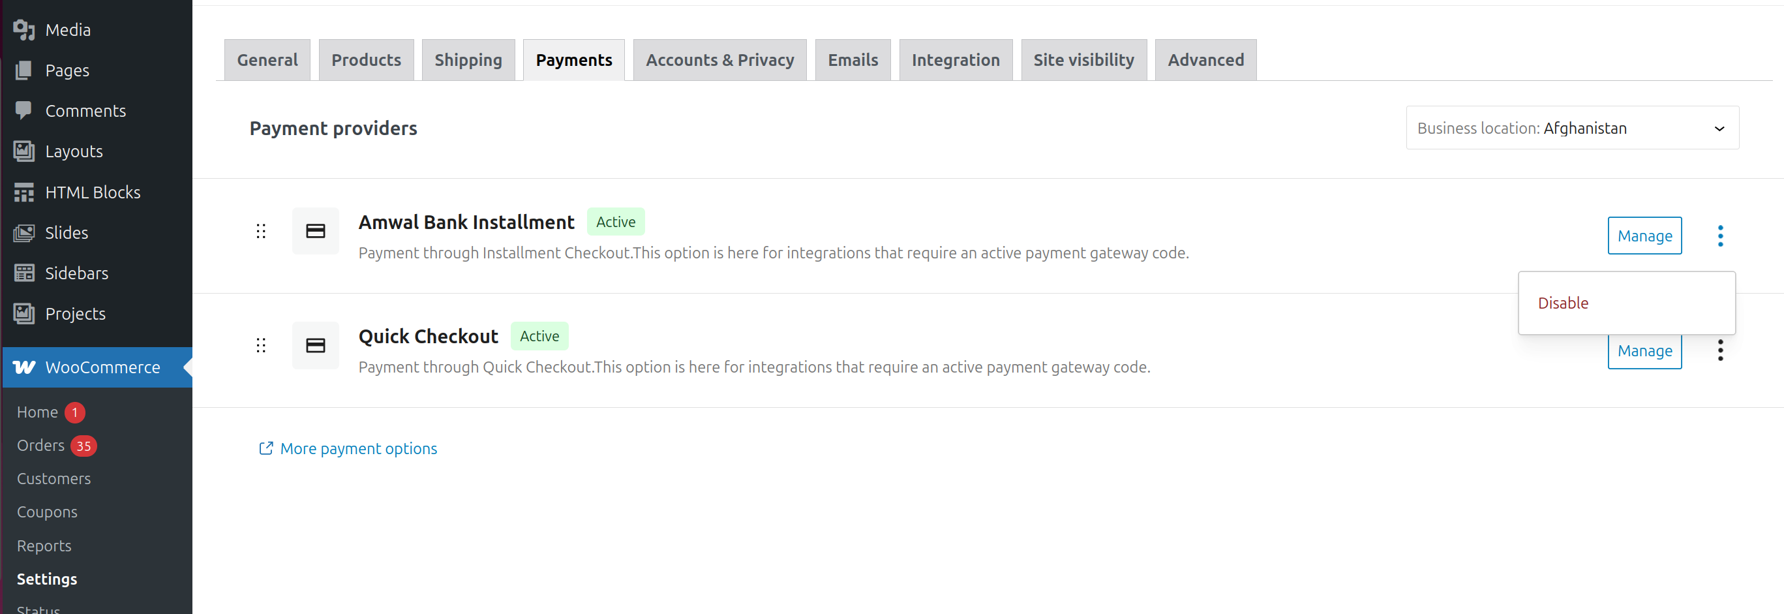This screenshot has height=614, width=1784.
Task: Choose Disable from the popup menu
Action: coord(1563,303)
